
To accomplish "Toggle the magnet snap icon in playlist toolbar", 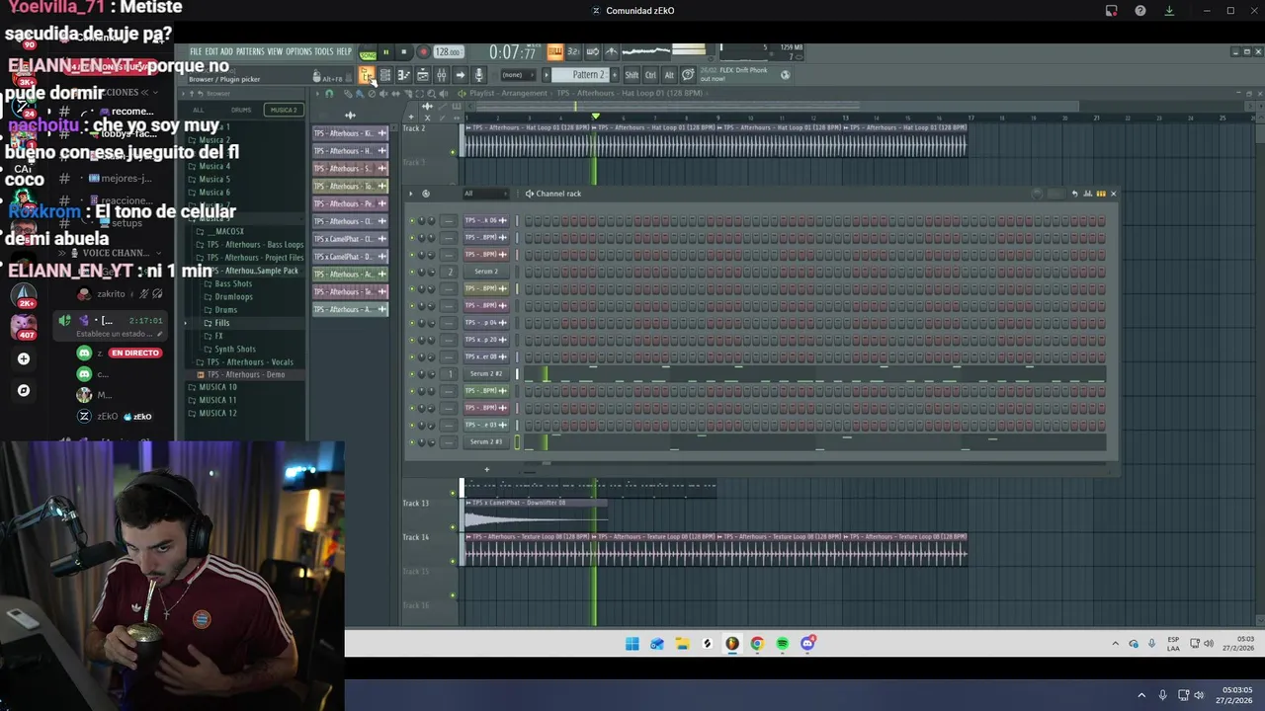I will pos(329,93).
